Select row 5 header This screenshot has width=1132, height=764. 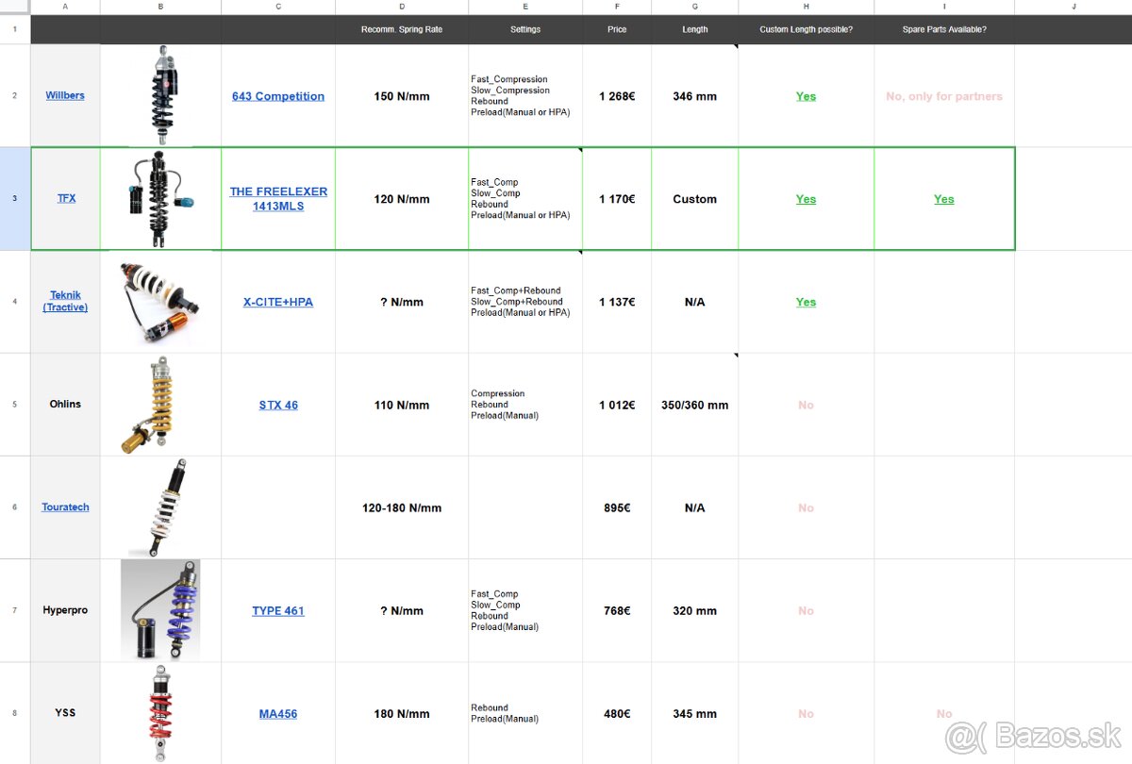pos(14,405)
